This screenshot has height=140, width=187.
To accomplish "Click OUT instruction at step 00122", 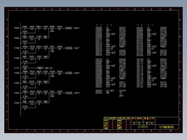I will pyautogui.click(x=149, y=87).
